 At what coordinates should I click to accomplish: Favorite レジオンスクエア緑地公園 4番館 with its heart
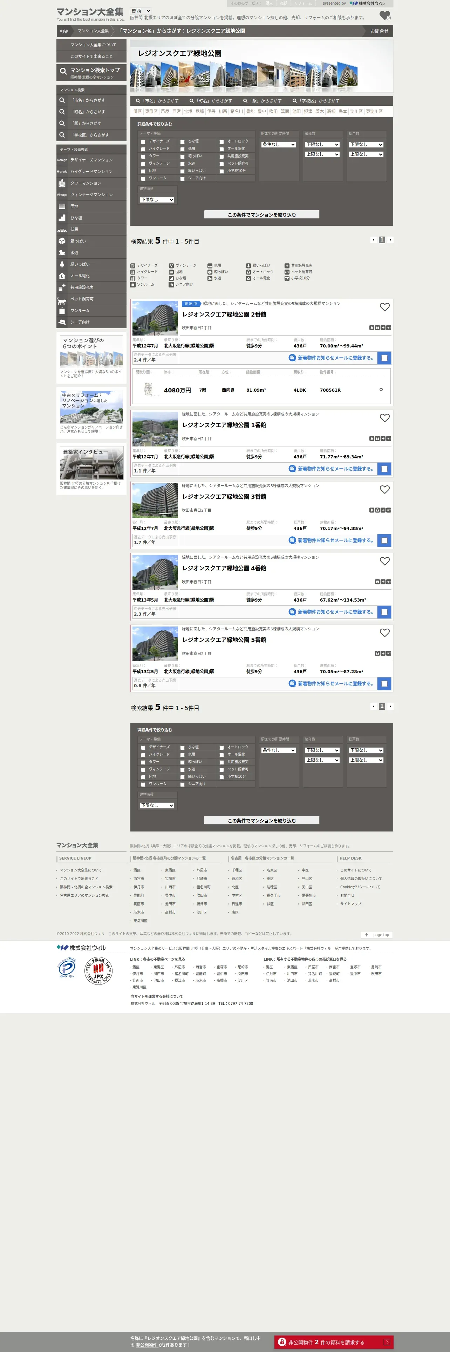[384, 561]
